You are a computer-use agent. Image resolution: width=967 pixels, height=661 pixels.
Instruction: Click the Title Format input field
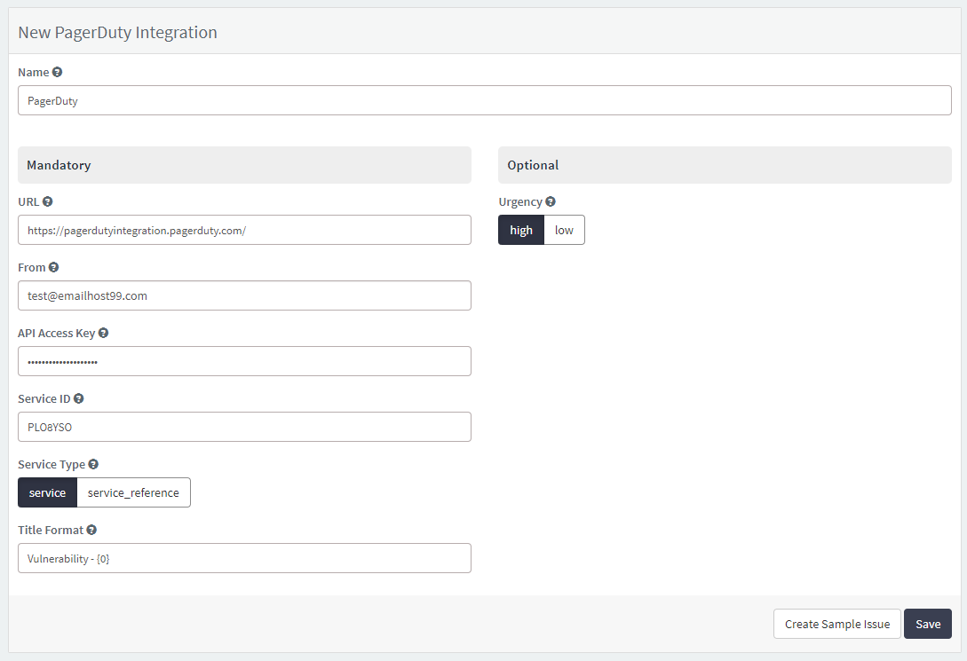244,558
